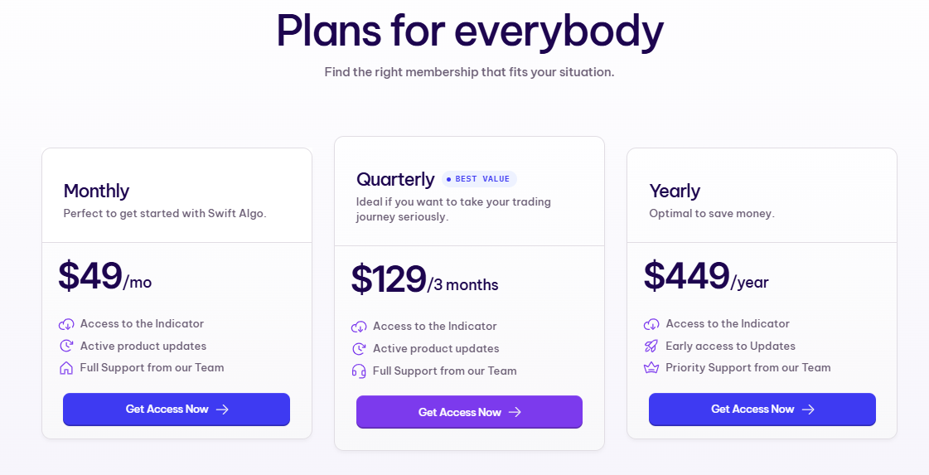Click the Yearly plan cloud download icon

(x=651, y=324)
